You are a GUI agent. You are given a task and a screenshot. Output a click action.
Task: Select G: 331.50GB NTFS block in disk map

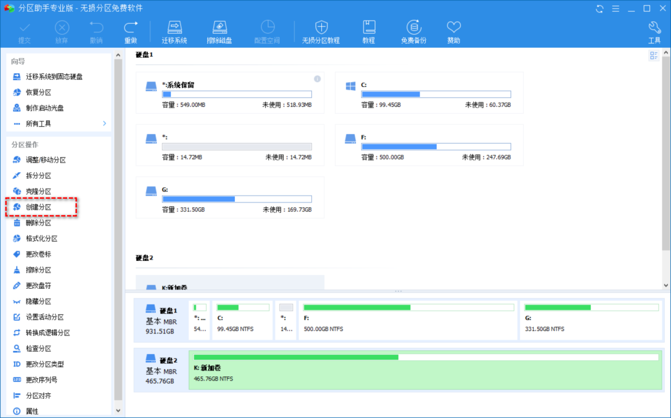click(591, 320)
